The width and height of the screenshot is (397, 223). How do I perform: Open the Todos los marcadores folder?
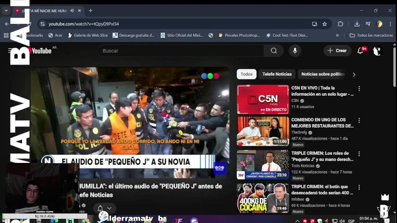371,35
